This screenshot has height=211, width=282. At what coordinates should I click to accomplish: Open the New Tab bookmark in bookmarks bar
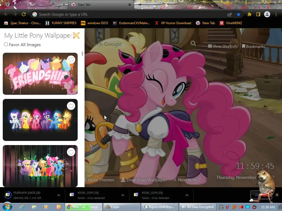coord(205,23)
